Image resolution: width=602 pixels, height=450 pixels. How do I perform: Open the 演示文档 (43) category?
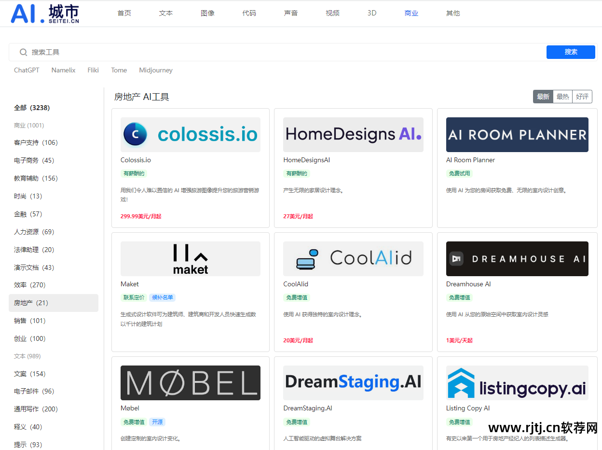[x=34, y=267]
